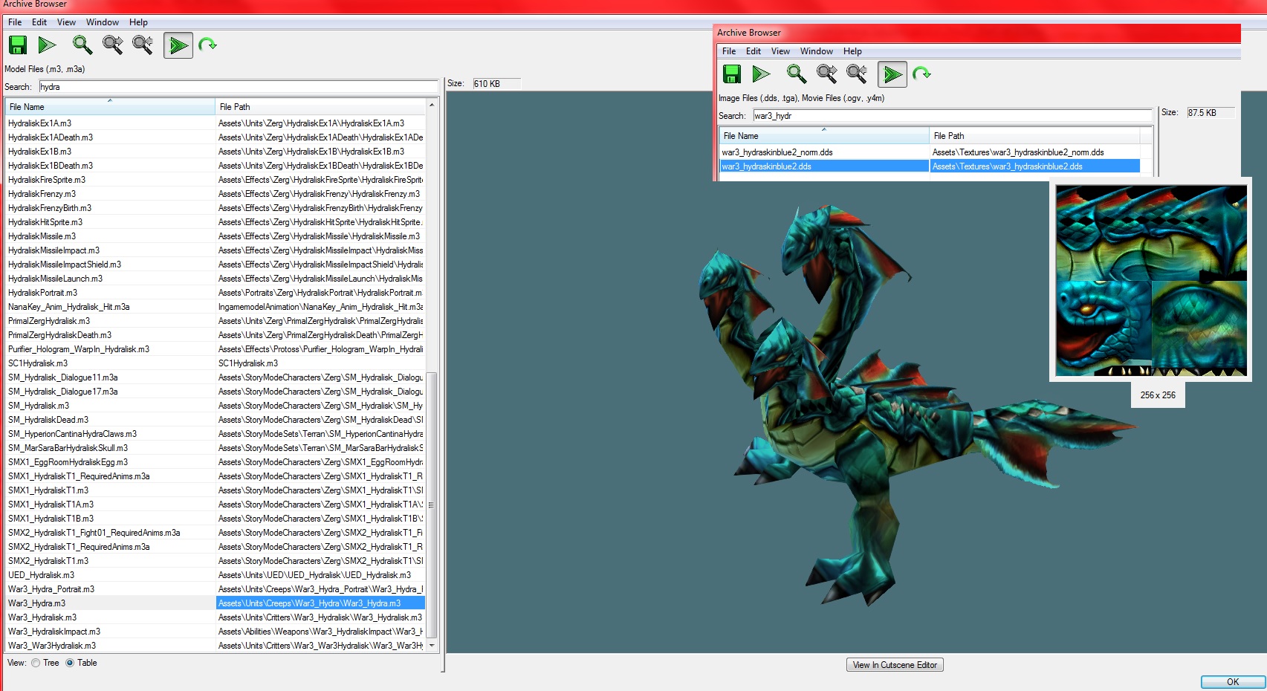Select the War3_Hydra.m3 row

(x=216, y=603)
